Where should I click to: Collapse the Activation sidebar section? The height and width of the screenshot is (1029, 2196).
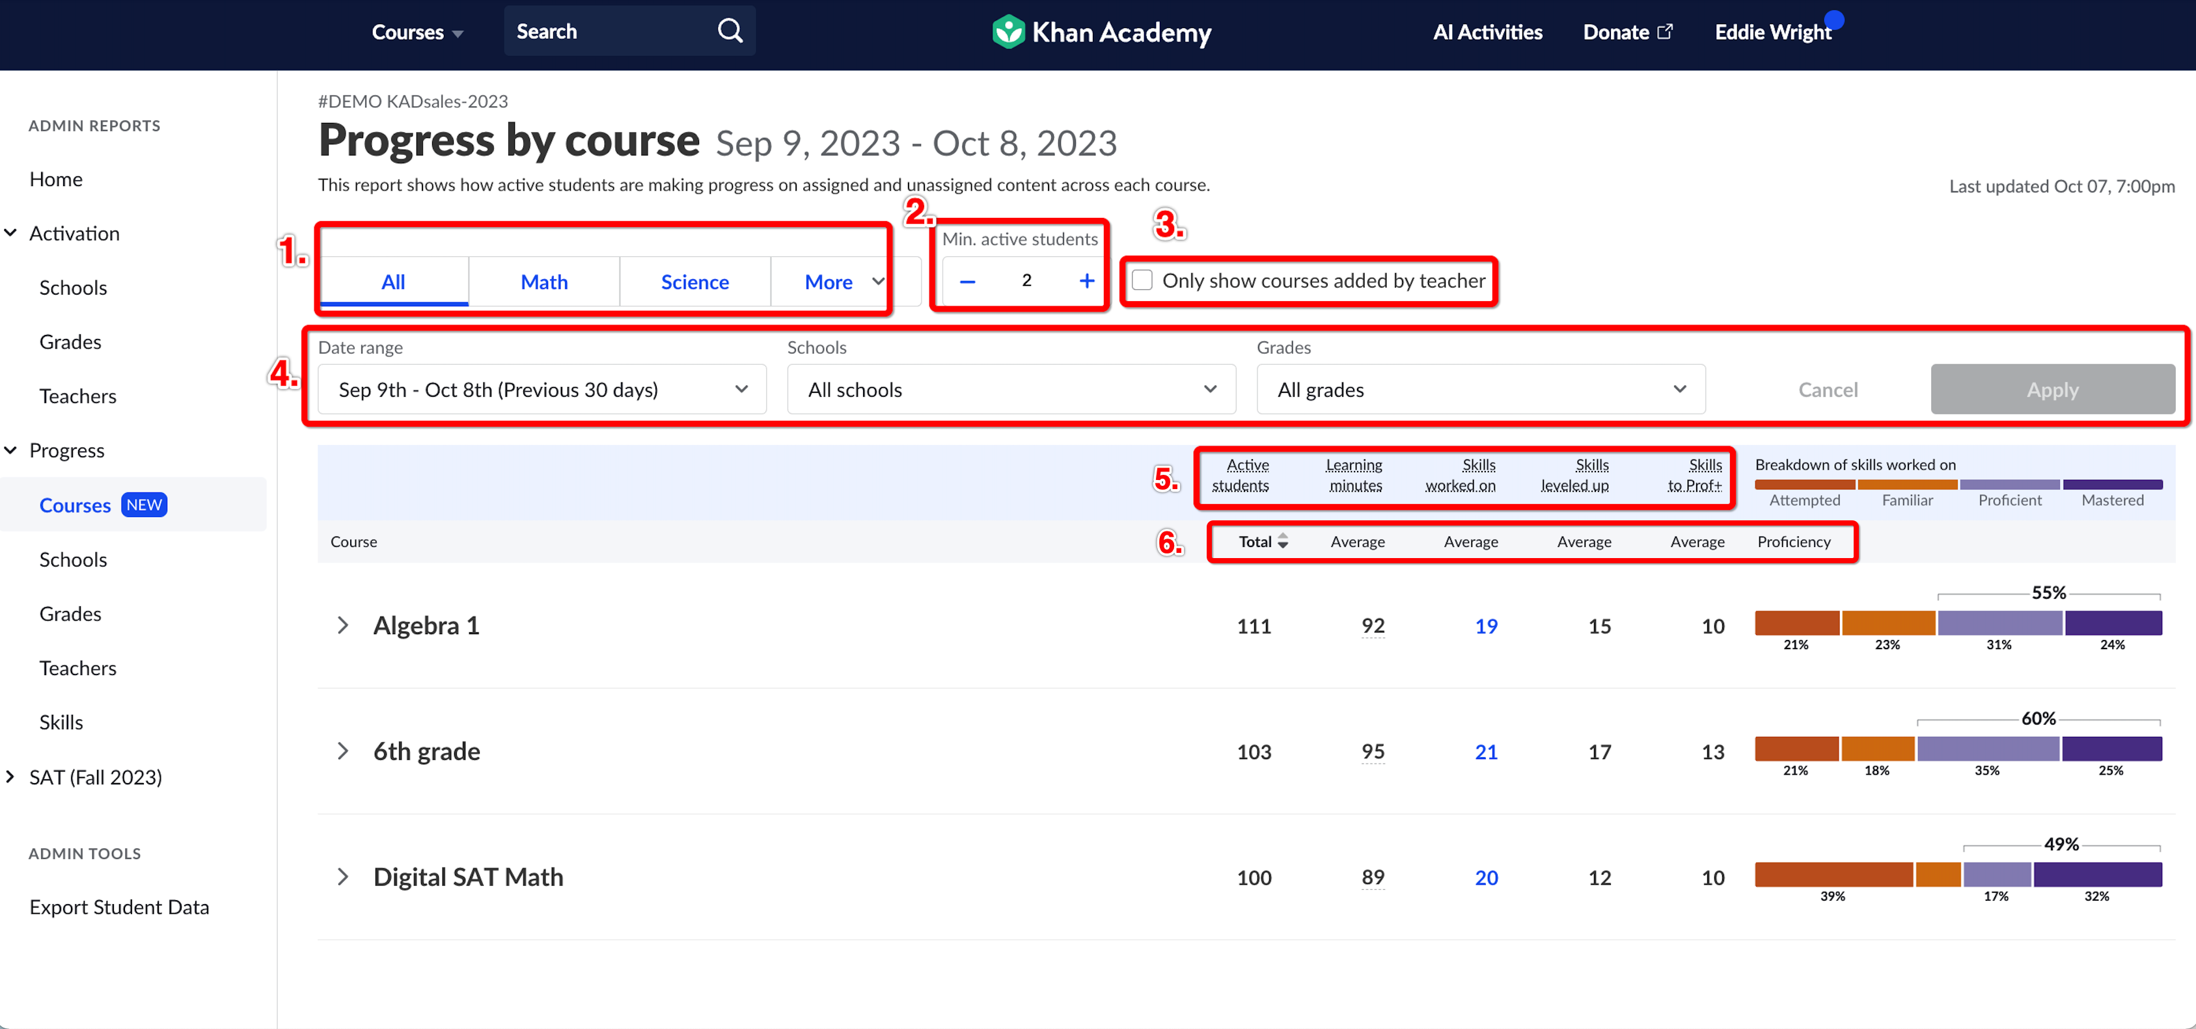(x=11, y=234)
